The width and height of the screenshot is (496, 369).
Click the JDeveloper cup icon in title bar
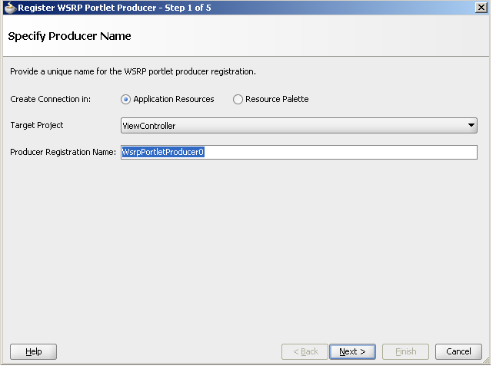(10, 8)
